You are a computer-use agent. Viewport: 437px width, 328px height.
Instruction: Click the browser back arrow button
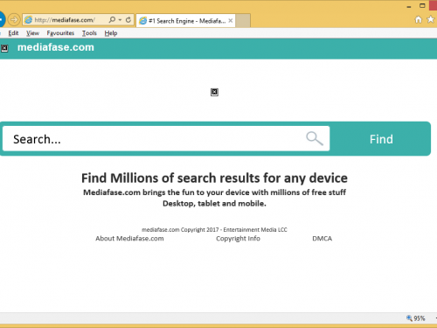click(x=2, y=19)
